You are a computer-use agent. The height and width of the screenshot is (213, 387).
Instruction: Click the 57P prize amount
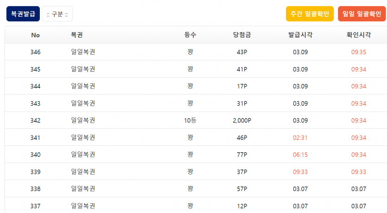click(x=242, y=189)
